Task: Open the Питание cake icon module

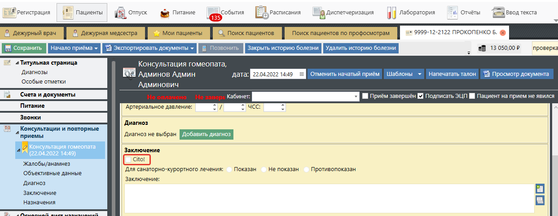Action: coord(165,13)
